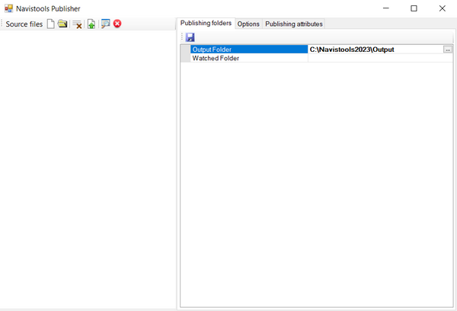Select the Publishing folders tab

(206, 24)
